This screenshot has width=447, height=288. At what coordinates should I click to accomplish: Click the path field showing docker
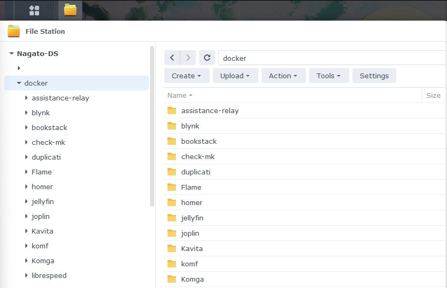click(328, 58)
